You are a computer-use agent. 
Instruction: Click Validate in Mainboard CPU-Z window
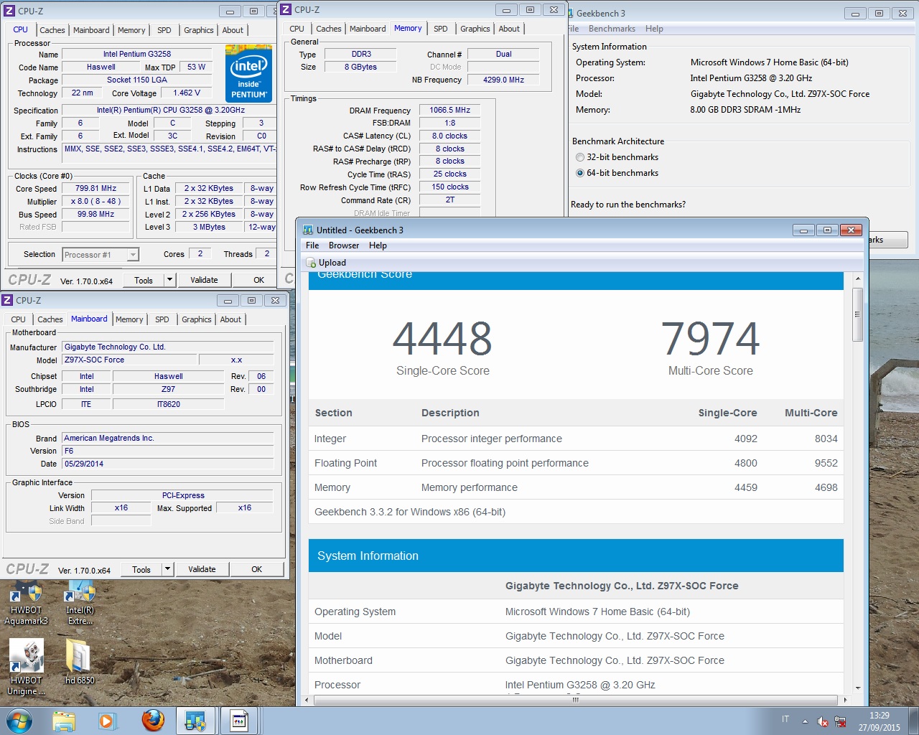tap(202, 569)
